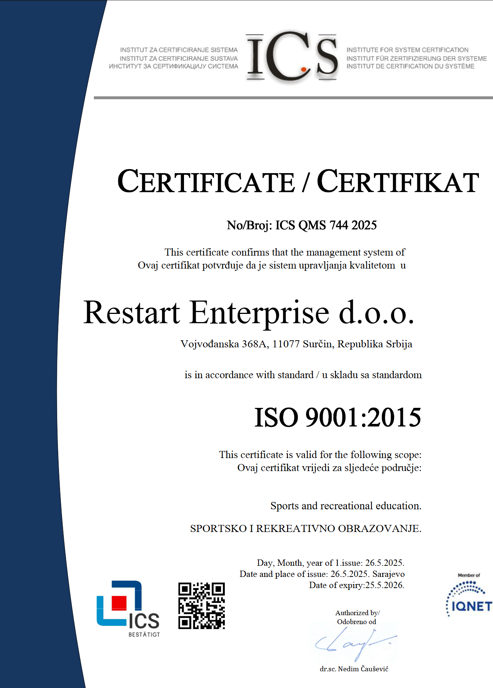
Task: Click the name dr.sc. Nedim Čaušević
Action: 354,669
